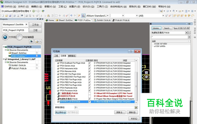Screen dimensions: 197x124
Task: Open the 自动布线(A) menu
Action: pyautogui.click(x=118, y=7)
